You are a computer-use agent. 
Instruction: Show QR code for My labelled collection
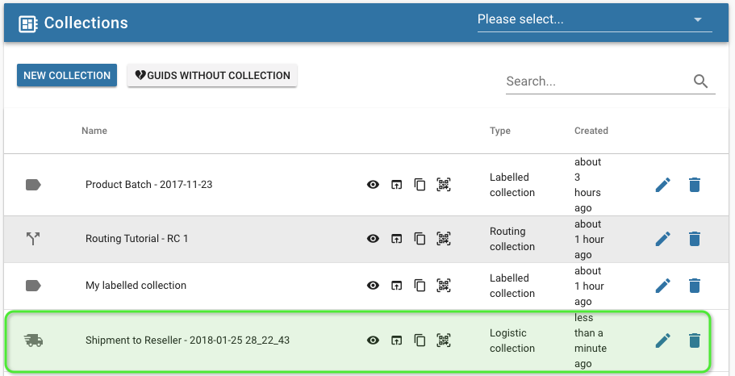[444, 286]
